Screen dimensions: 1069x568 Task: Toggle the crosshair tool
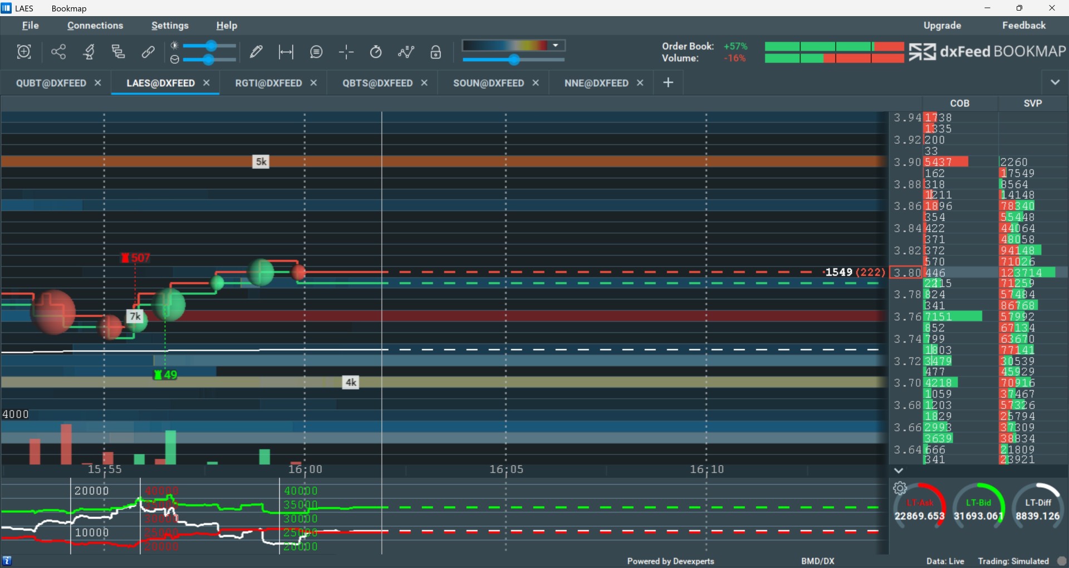346,52
